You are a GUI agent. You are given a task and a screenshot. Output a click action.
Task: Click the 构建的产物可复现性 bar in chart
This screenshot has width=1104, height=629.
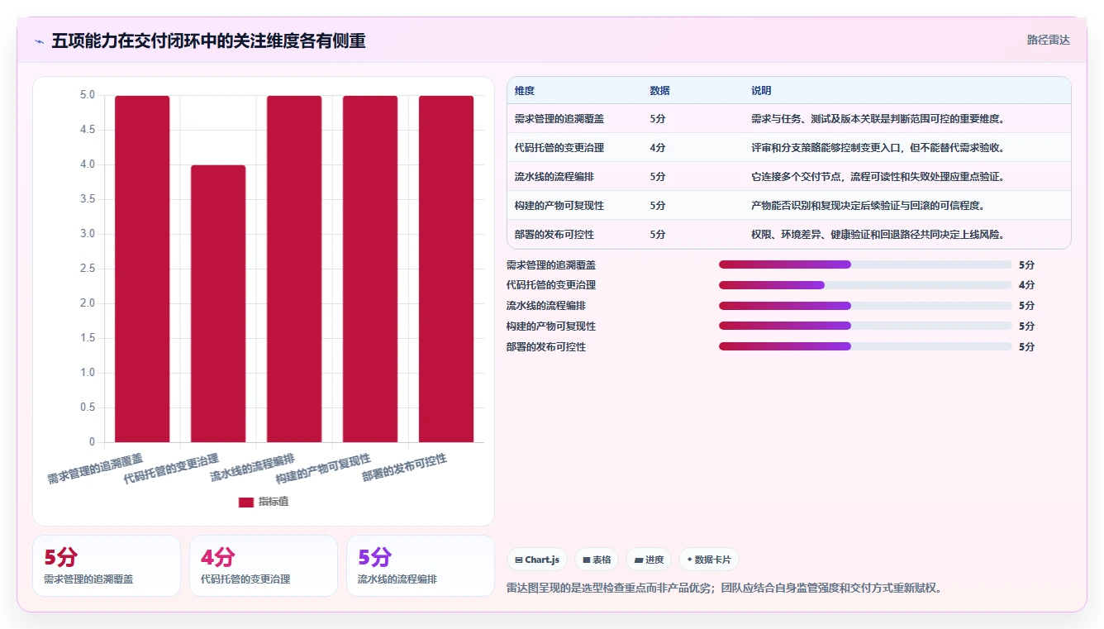[x=370, y=269]
